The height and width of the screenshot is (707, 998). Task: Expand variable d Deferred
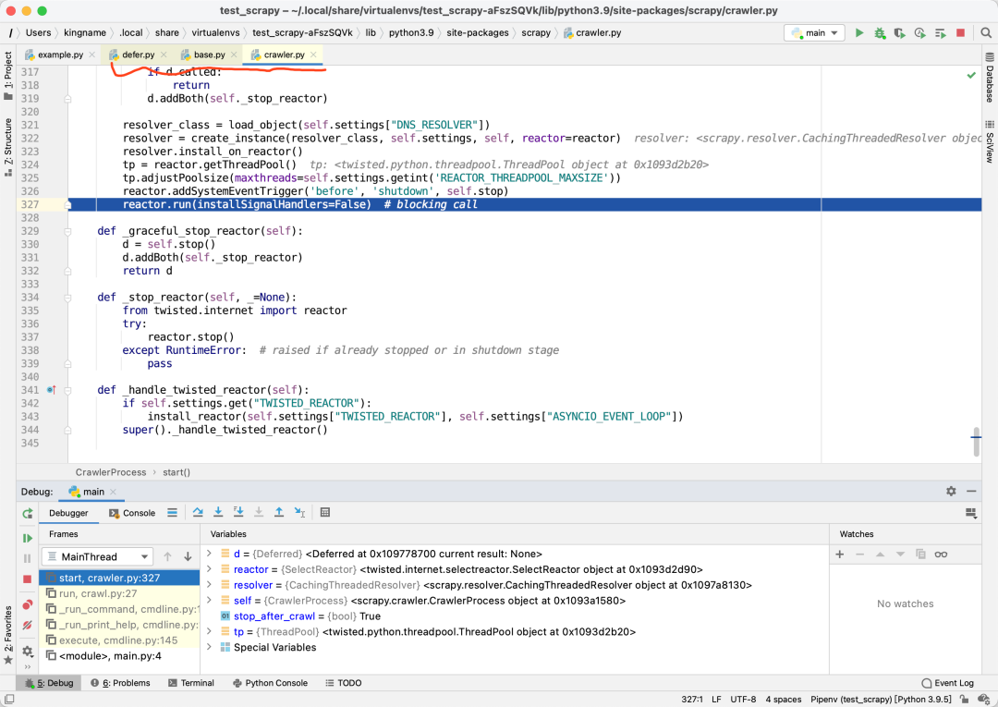[209, 554]
